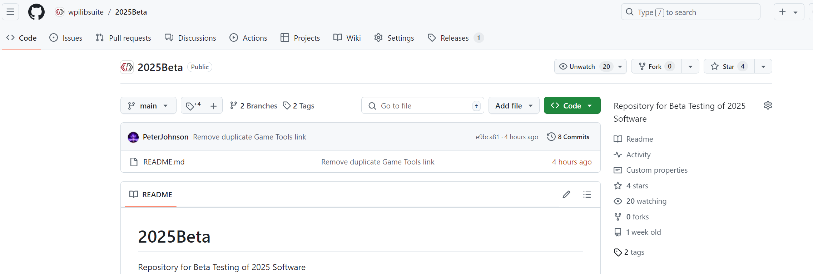Open commit hash e9bca81
813x274 pixels.
click(x=487, y=137)
